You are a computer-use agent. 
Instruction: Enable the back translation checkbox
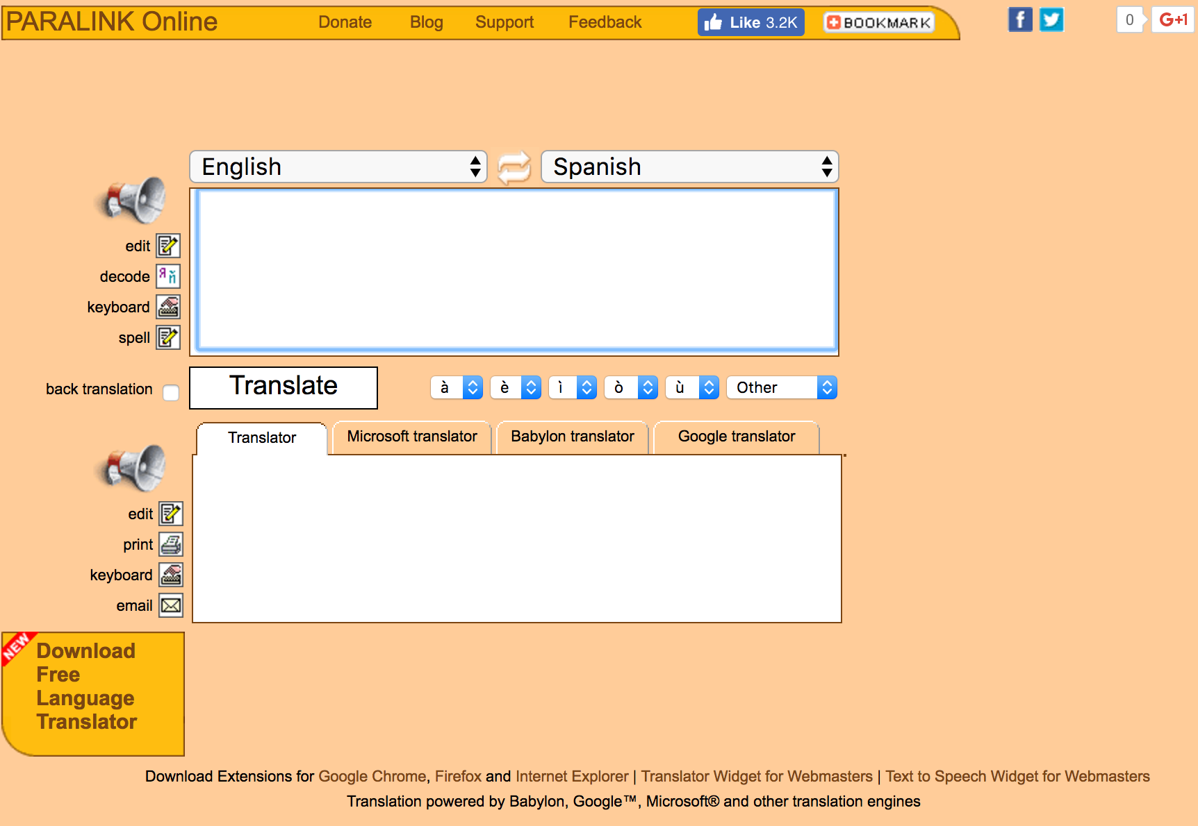[171, 393]
